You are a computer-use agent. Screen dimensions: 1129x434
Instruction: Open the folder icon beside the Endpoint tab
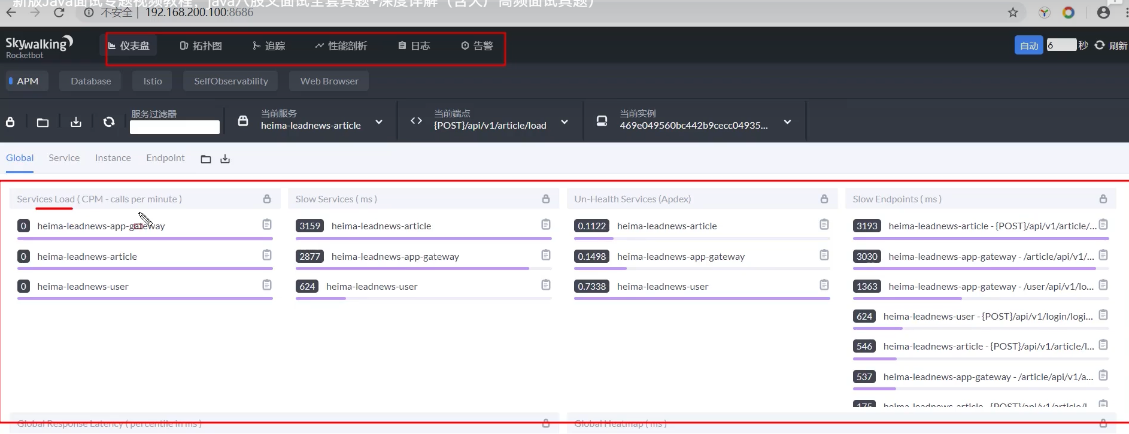coord(206,159)
